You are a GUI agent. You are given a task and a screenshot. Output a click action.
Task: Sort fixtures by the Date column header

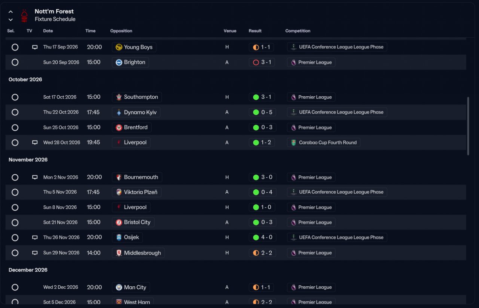(48, 31)
